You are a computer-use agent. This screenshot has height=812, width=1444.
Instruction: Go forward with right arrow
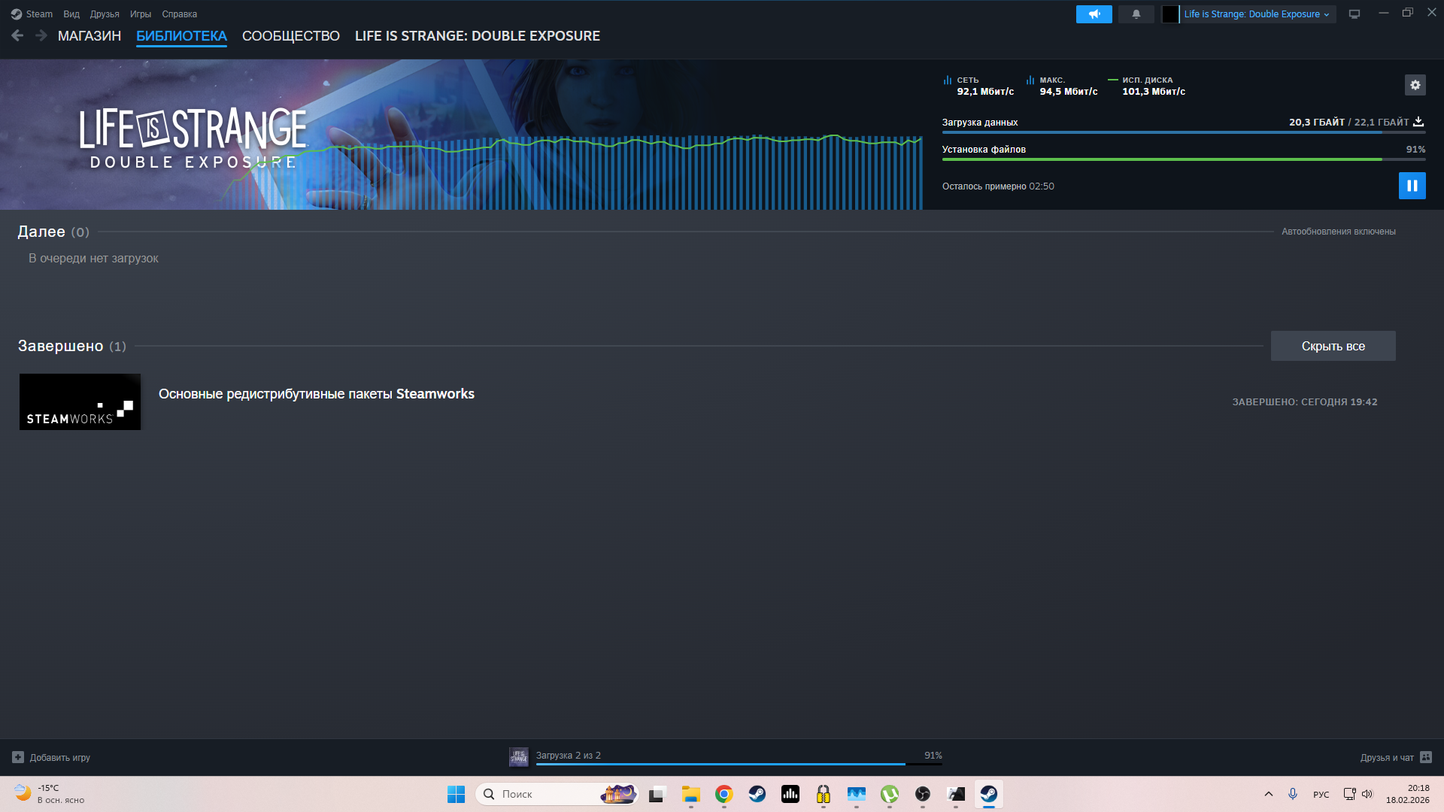[41, 35]
